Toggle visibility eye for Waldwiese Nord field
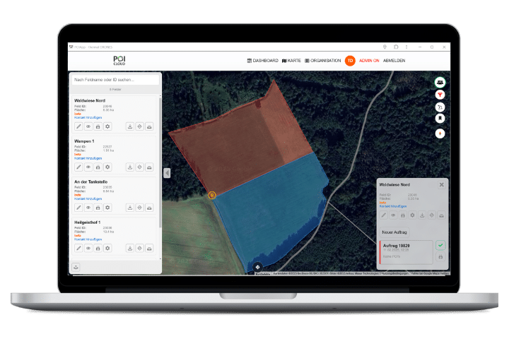The height and width of the screenshot is (339, 509). tap(88, 126)
